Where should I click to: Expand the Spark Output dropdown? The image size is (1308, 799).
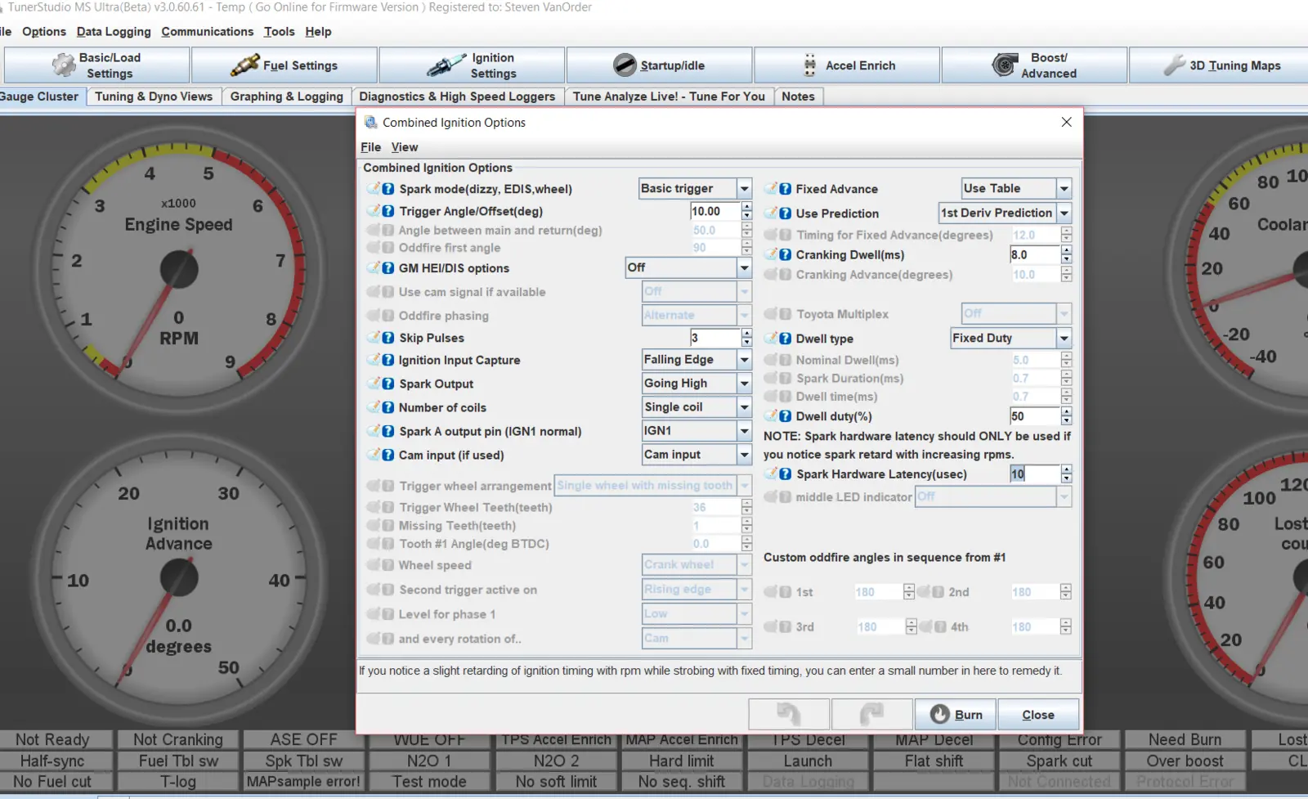point(744,384)
